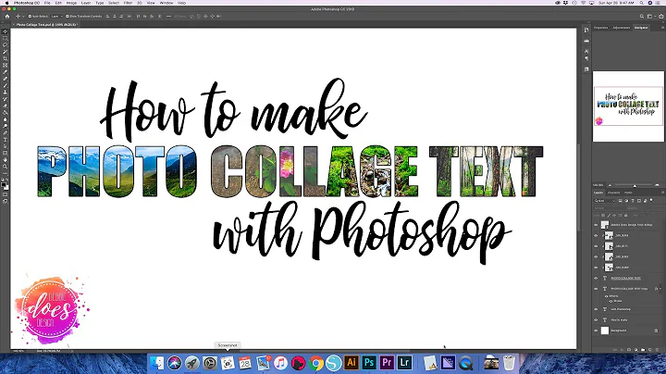
Task: Toggle the Auto-Select checkbox
Action: 30,16
